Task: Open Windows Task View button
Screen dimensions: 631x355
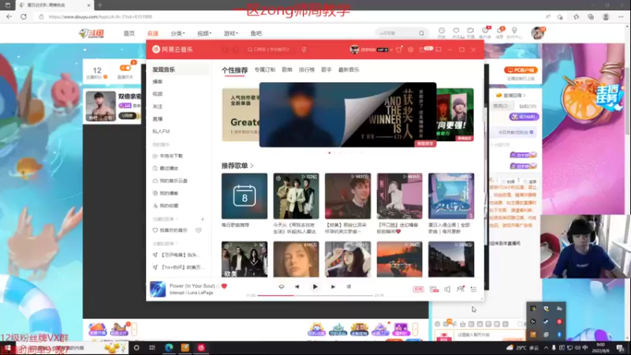Action: click(x=152, y=348)
